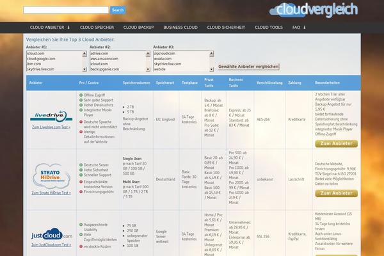Viewport: 384px width, 256px height.
Task: Open Zum Livedrive.com Test link
Action: [x=51, y=127]
